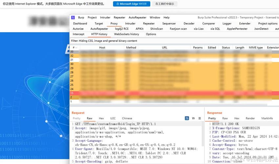Select history row number 31

tap(174, 60)
